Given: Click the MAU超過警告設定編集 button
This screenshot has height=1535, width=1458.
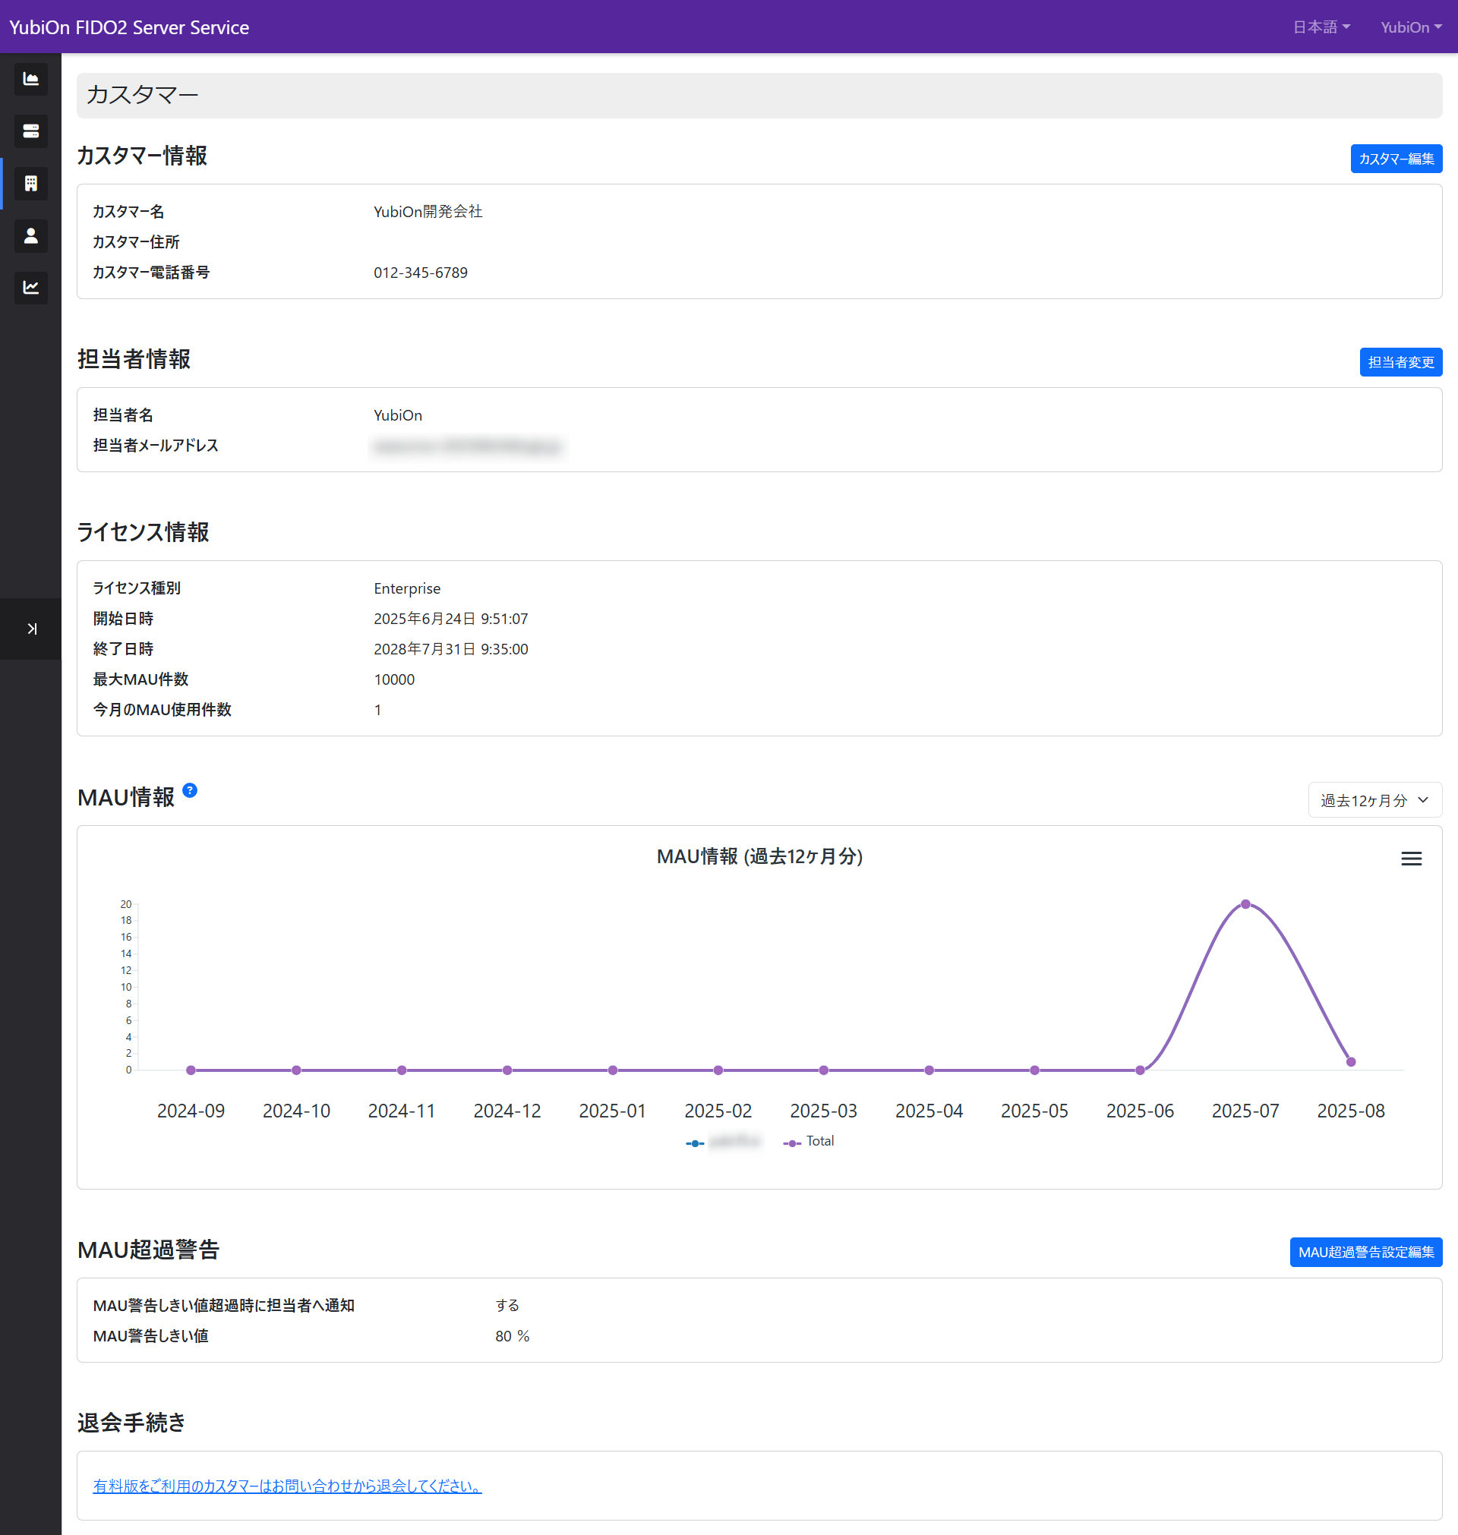Looking at the screenshot, I should coord(1365,1253).
